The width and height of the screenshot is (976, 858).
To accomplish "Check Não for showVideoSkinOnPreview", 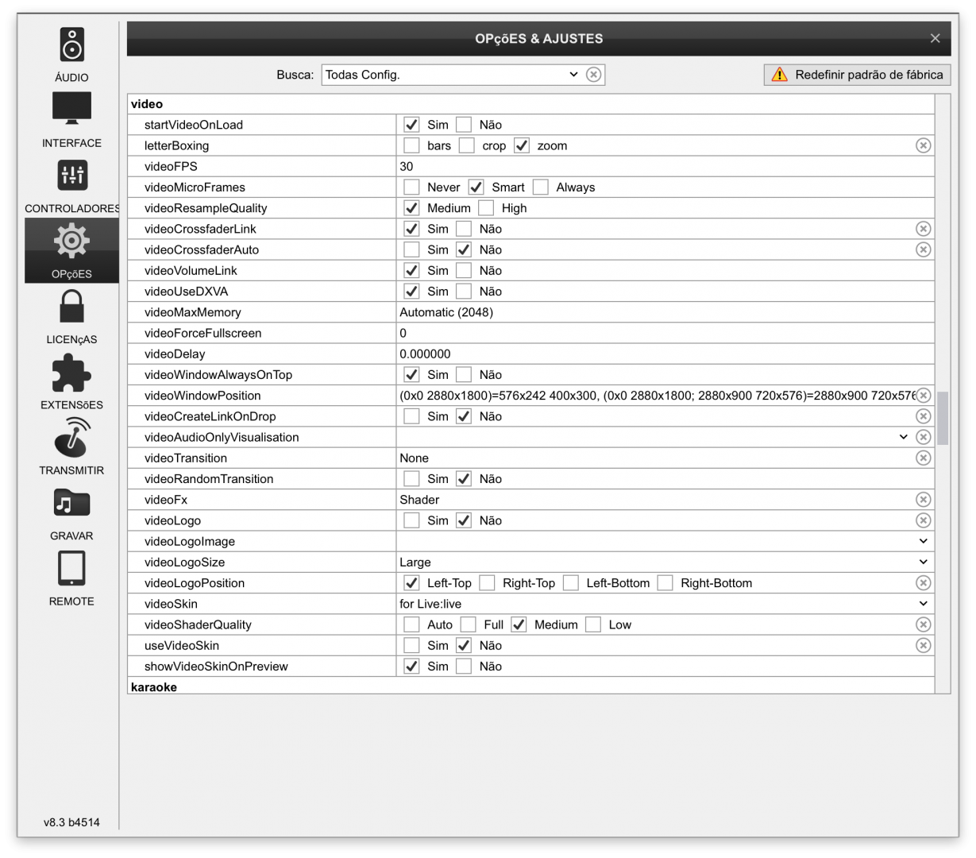I will [464, 667].
